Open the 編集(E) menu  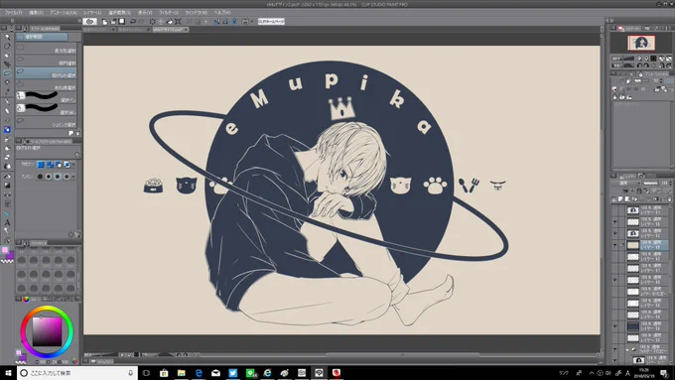[36, 13]
